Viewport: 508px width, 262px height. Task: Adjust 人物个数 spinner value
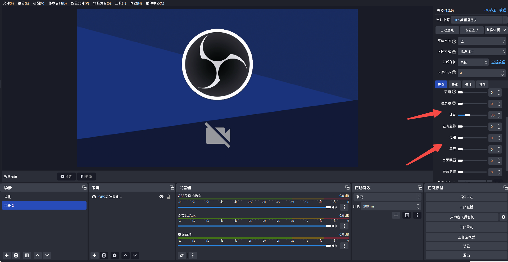click(502, 73)
